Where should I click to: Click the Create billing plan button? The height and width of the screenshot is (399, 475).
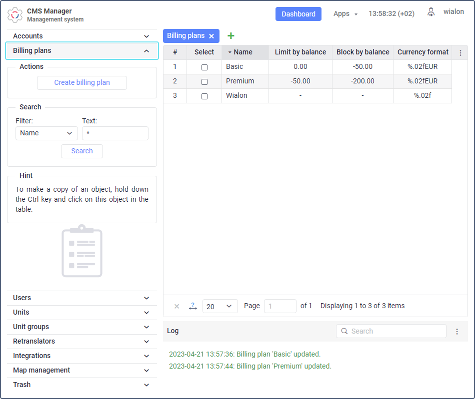[82, 82]
